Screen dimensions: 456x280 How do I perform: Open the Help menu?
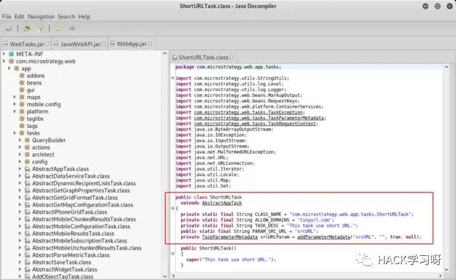(84, 16)
